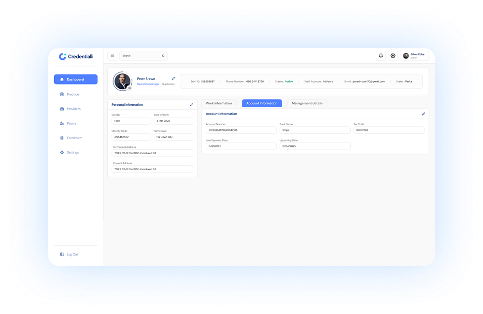Change profile photo via camera icon

tap(129, 88)
